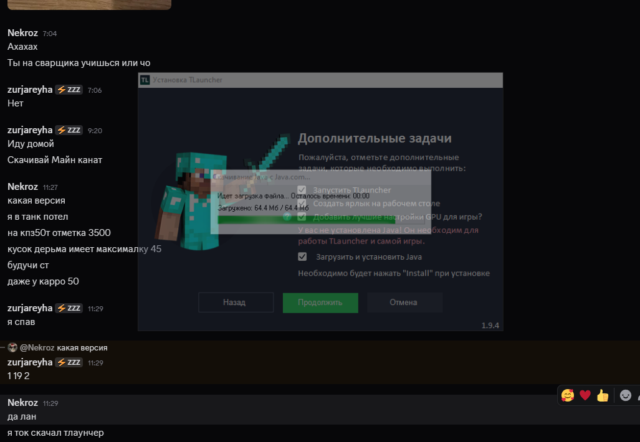The width and height of the screenshot is (640, 442).
Task: Click message 'будучи ст'
Action: pyautogui.click(x=28, y=265)
